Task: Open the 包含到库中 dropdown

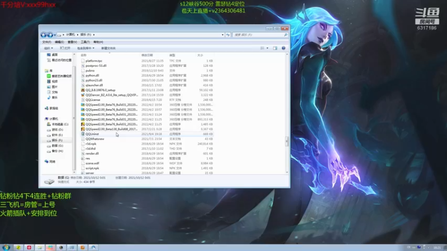Action: (85, 49)
